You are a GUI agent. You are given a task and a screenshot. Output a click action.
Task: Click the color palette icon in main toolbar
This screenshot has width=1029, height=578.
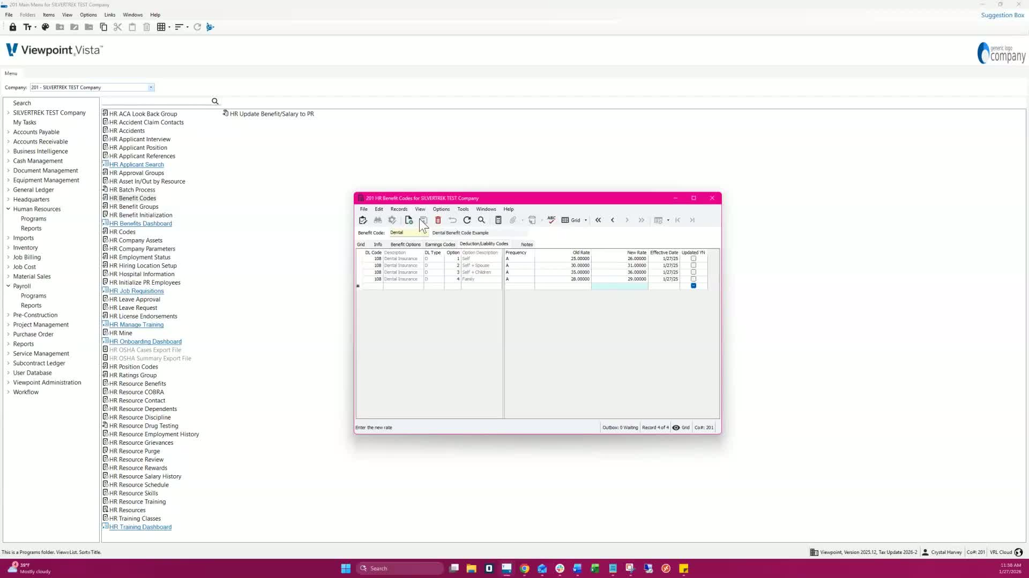[x=46, y=27]
